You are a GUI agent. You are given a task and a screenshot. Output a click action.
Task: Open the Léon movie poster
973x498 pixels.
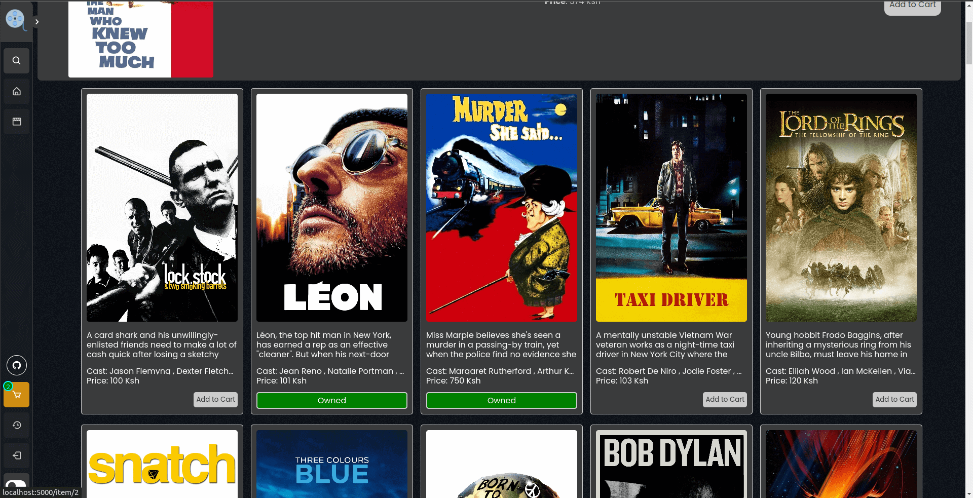[x=332, y=208]
